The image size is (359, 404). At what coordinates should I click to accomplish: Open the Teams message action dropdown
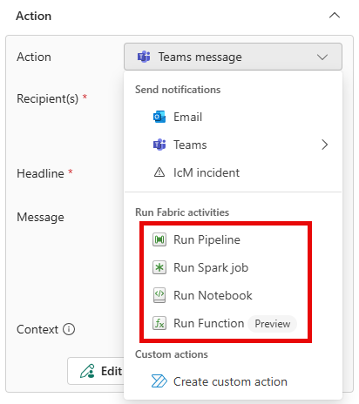point(233,57)
